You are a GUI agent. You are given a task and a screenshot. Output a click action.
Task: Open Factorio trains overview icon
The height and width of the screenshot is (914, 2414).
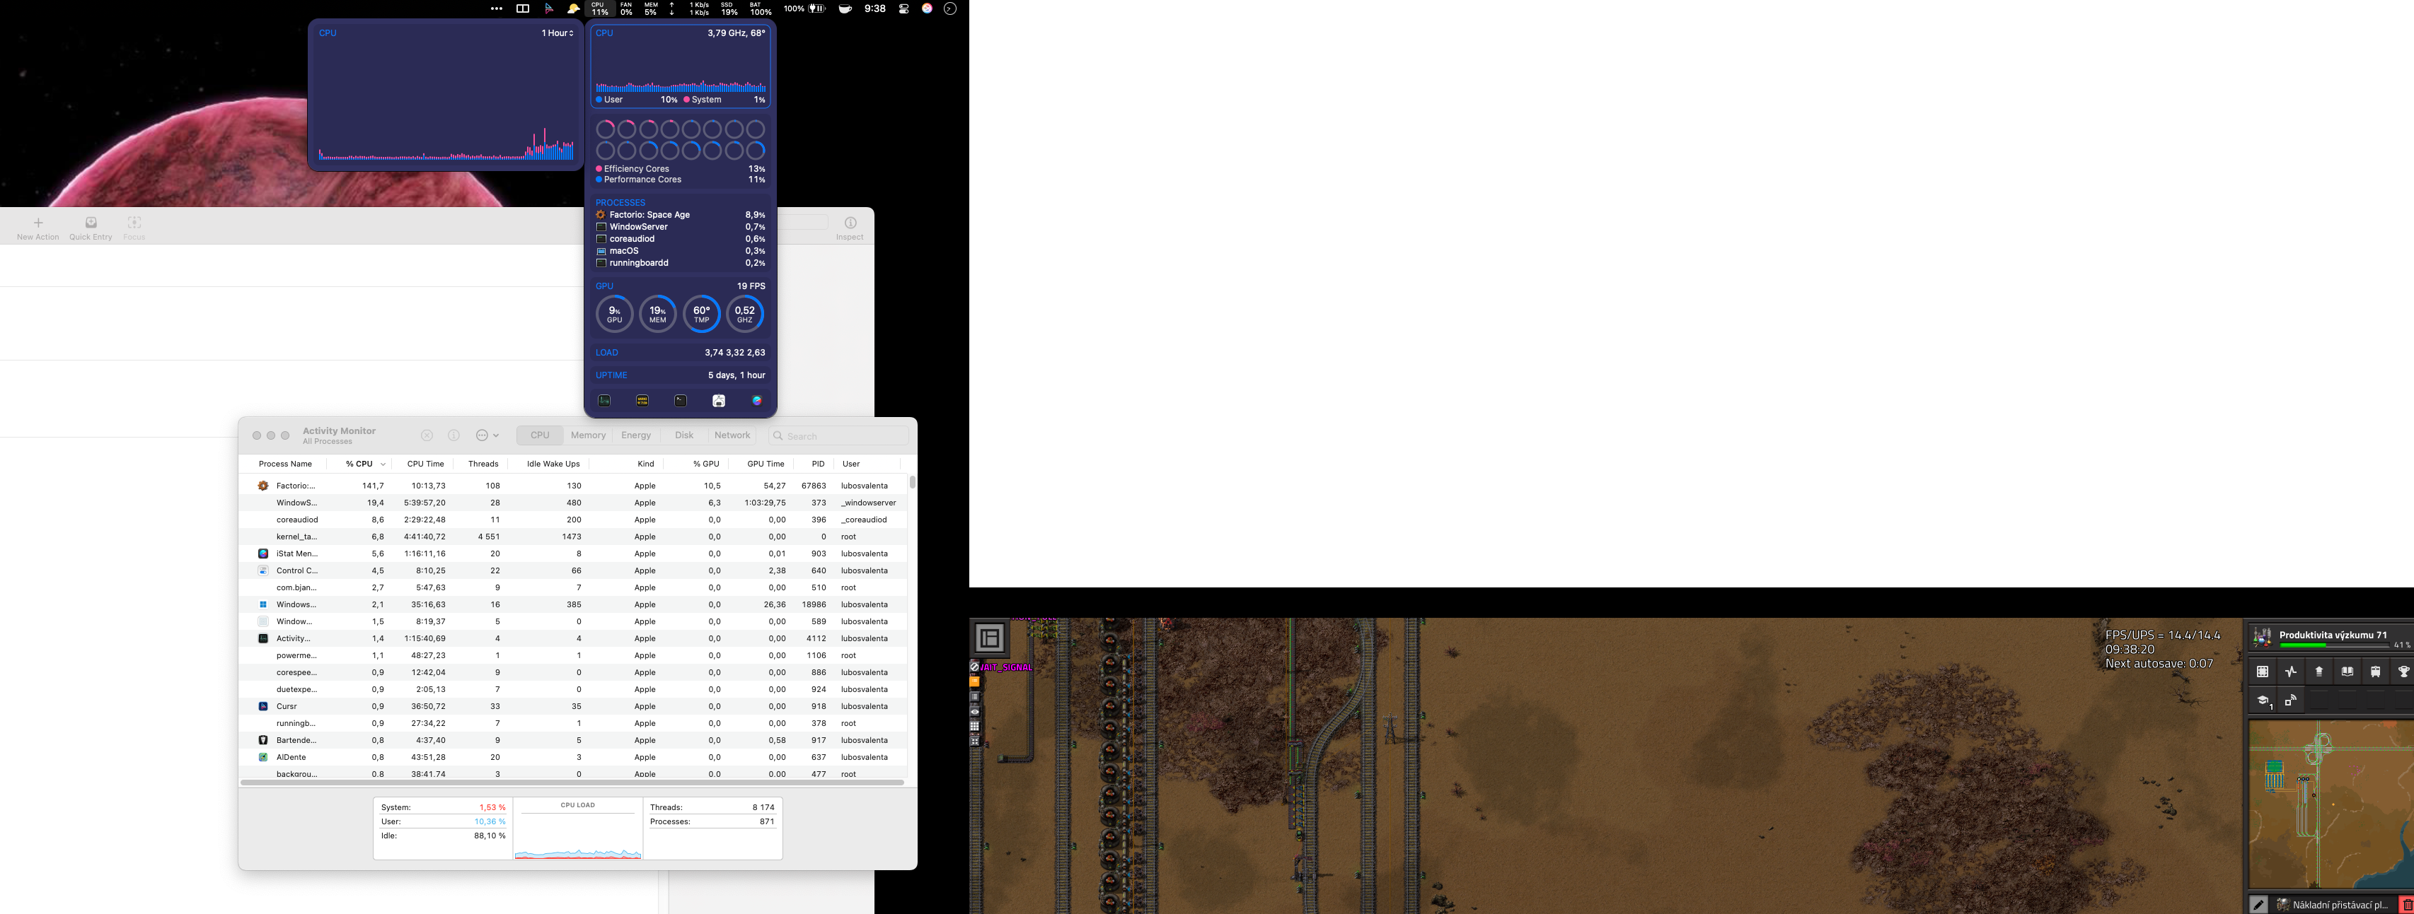pyautogui.click(x=2374, y=672)
